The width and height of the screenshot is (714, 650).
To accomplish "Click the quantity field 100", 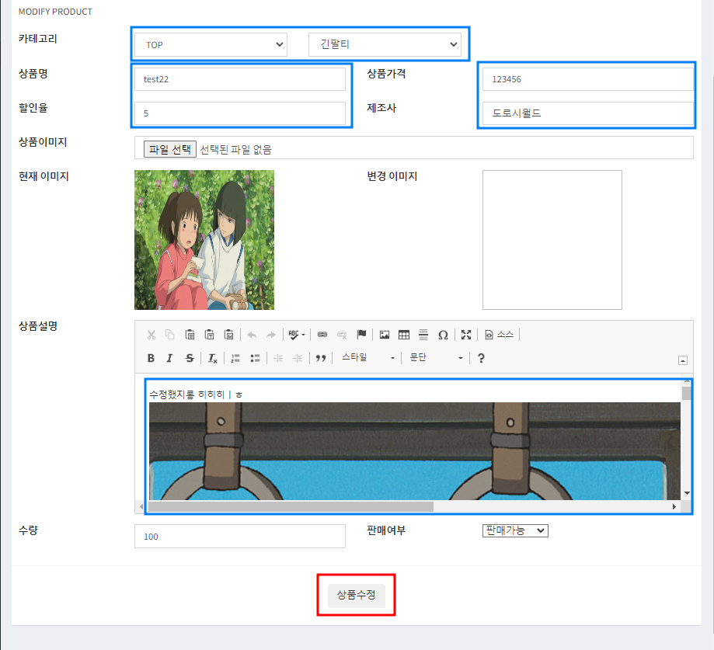I will tap(240, 536).
